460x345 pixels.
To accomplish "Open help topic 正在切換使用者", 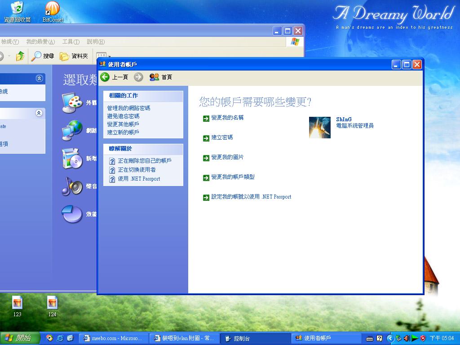I will coord(137,170).
